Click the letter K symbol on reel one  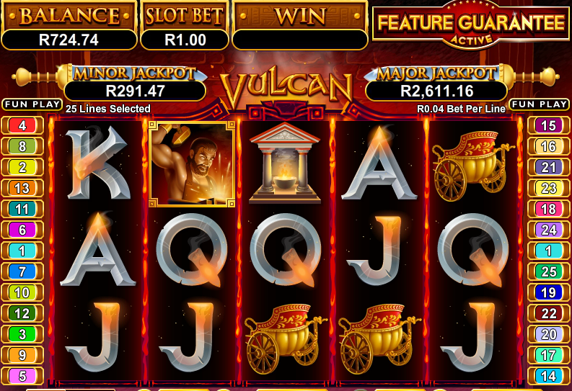point(98,162)
